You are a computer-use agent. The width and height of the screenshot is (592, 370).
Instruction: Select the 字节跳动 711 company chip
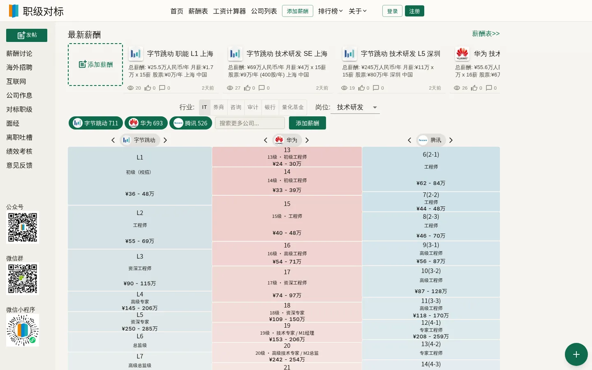[x=96, y=123]
